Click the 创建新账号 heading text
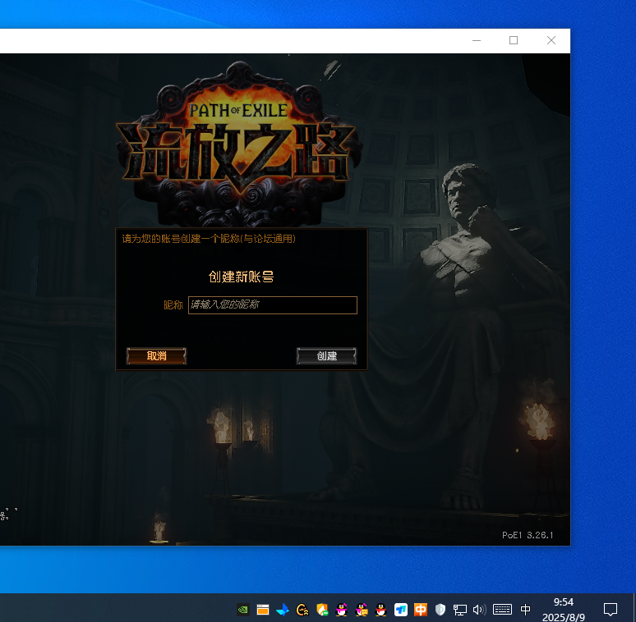 [242, 277]
